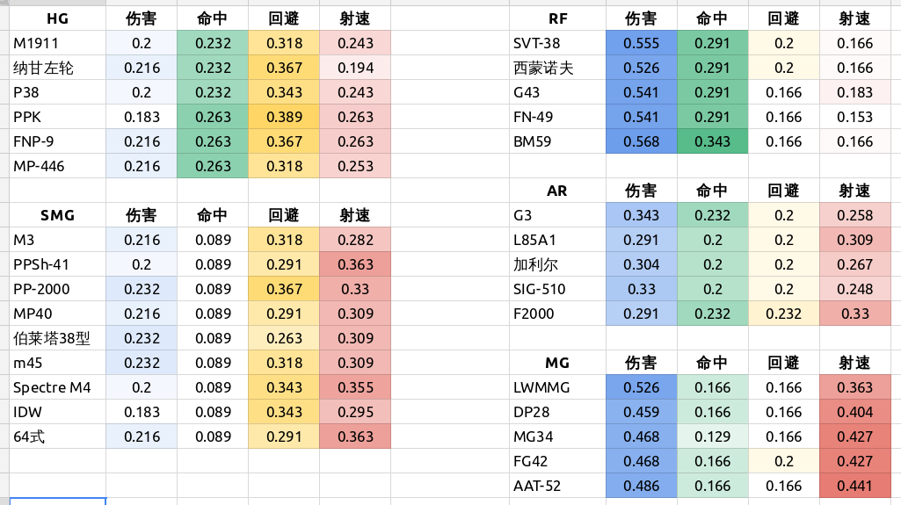Screen dimensions: 901x505
Task: Click the M1911 row label cell
Action: point(57,43)
